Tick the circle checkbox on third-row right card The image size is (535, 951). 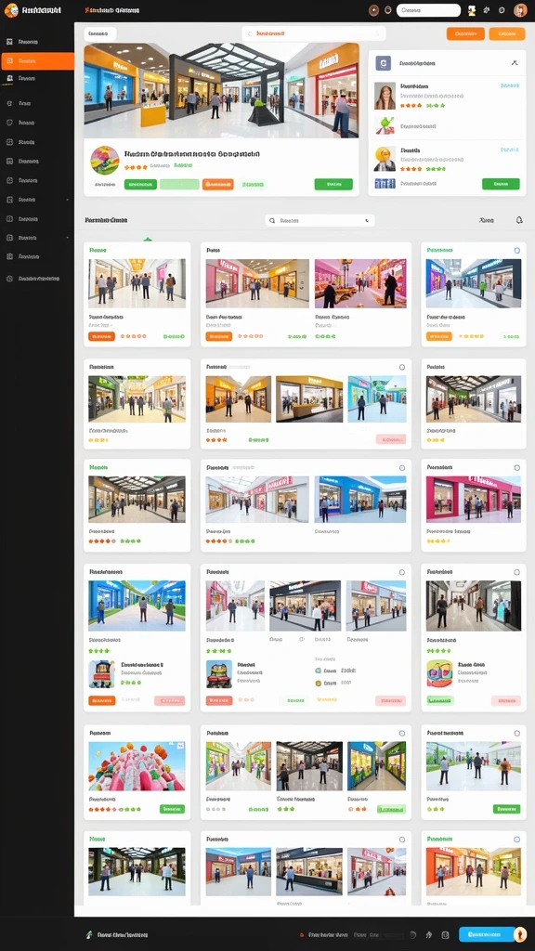516,468
